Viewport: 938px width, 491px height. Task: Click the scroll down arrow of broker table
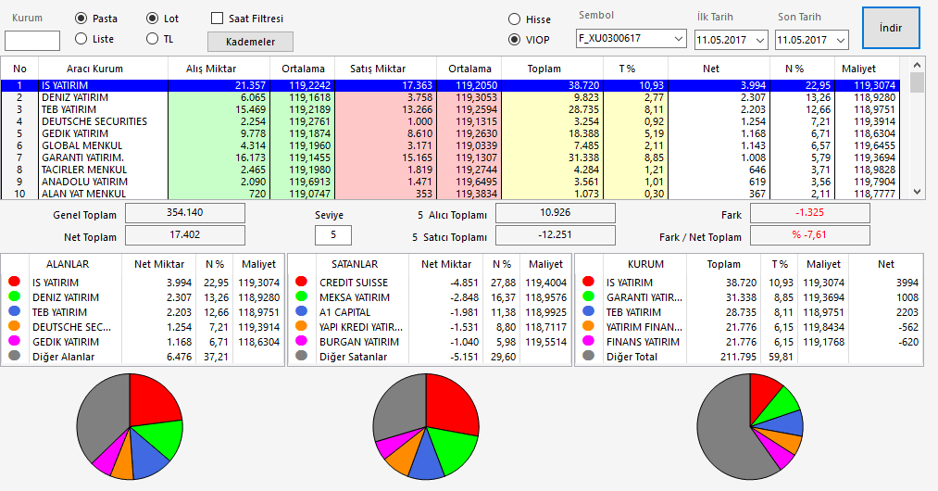917,192
